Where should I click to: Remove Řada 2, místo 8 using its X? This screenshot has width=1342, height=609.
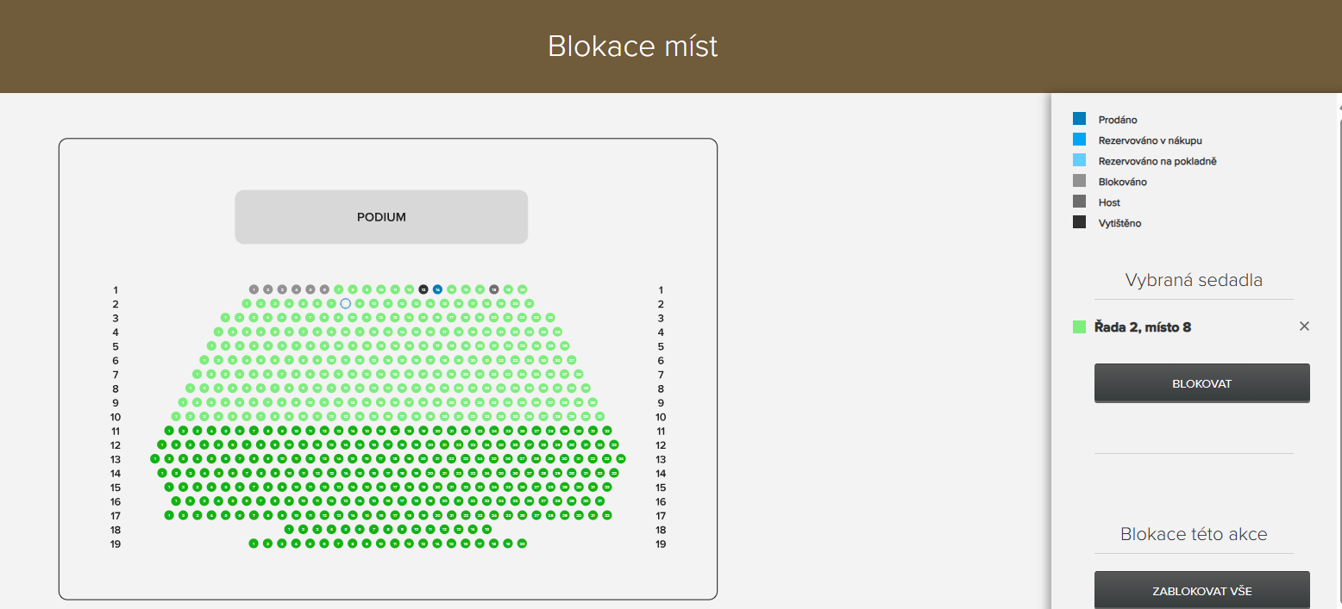coord(1304,326)
